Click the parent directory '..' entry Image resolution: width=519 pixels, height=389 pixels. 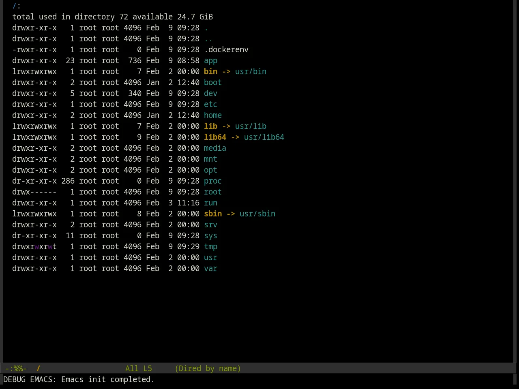pos(208,38)
